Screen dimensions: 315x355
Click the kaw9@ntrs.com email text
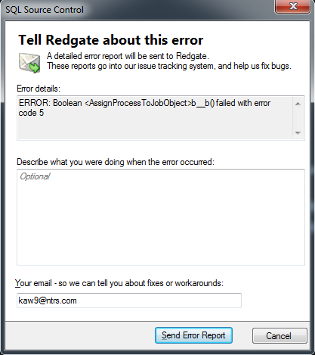pyautogui.click(x=48, y=301)
